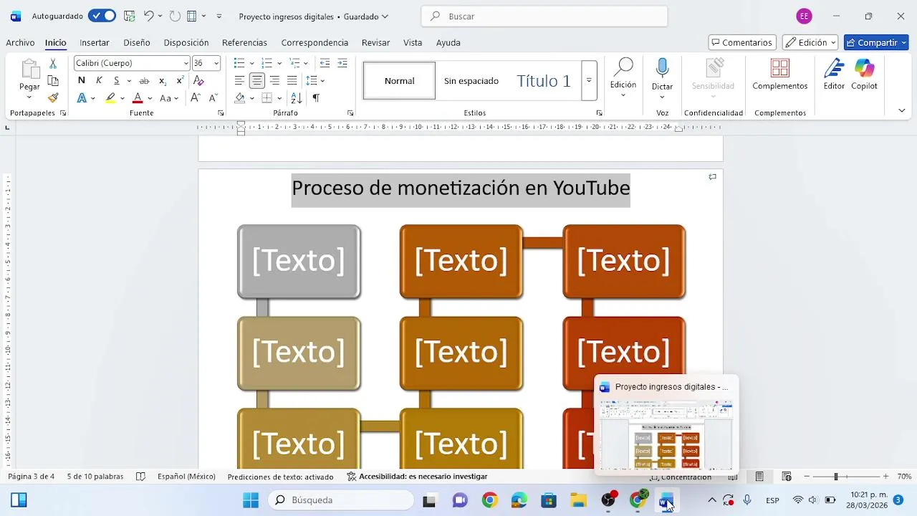This screenshot has width=917, height=516.
Task: Open the Editor pen icon
Action: pos(834,68)
